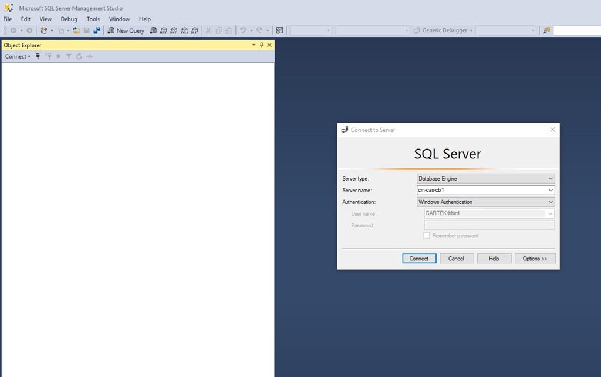Open the New Project dropdown arrow
Image resolution: width=601 pixels, height=377 pixels.
(x=52, y=30)
